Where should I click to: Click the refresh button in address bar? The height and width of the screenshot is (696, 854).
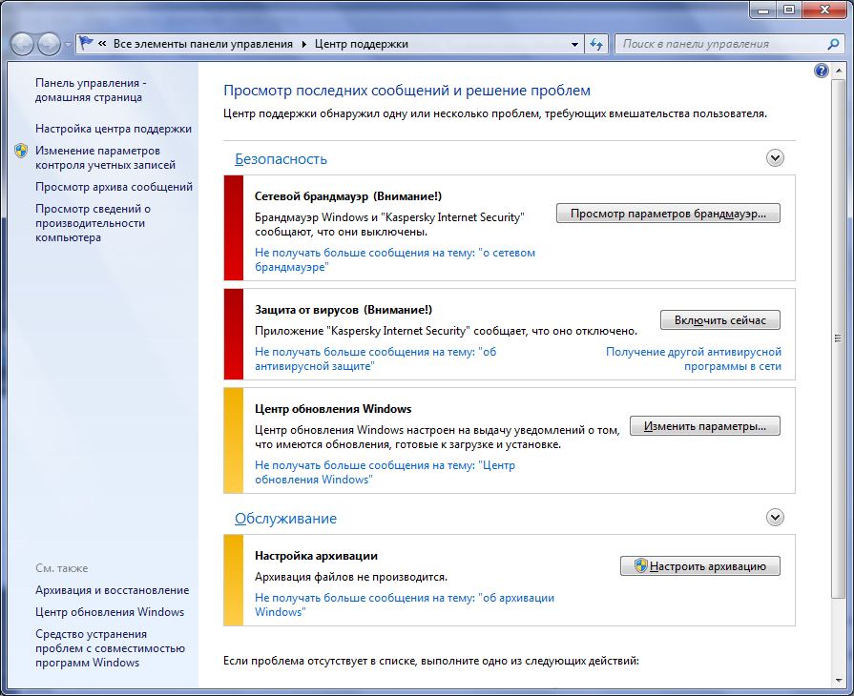pyautogui.click(x=596, y=44)
